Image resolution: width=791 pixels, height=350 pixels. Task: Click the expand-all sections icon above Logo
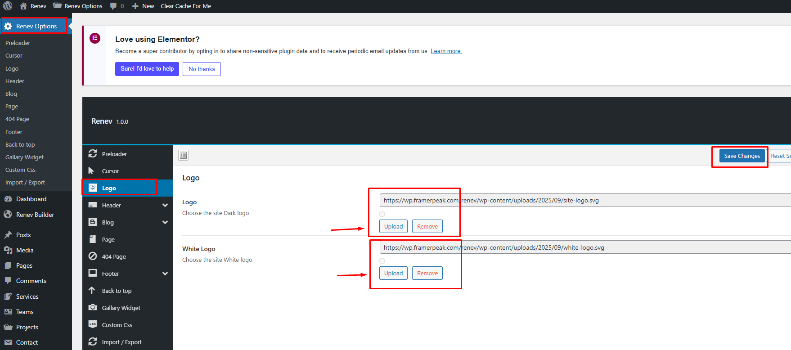183,155
